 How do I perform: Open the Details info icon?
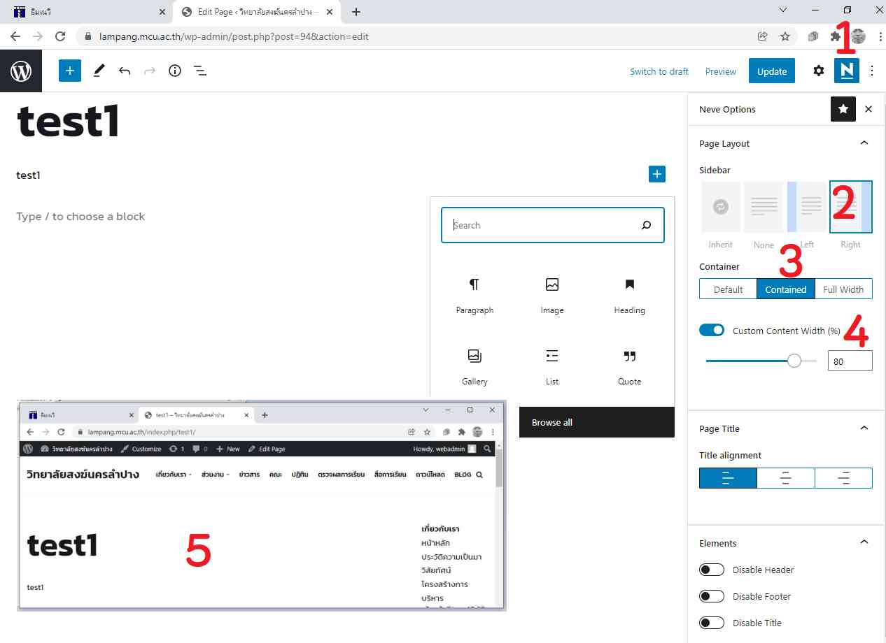tap(175, 71)
